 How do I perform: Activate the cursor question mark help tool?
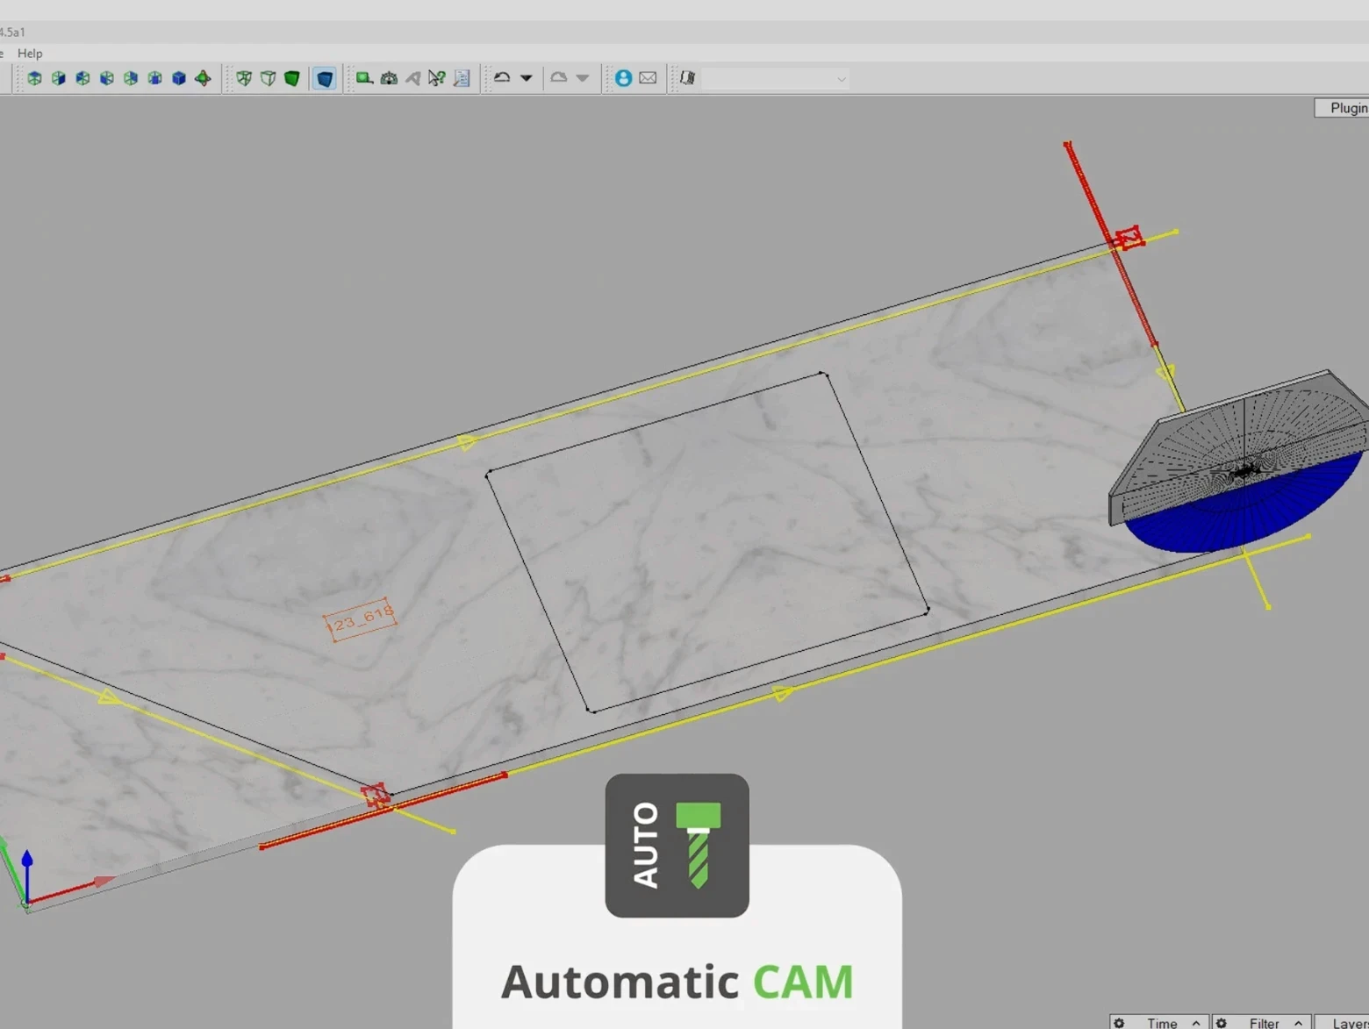tap(436, 78)
